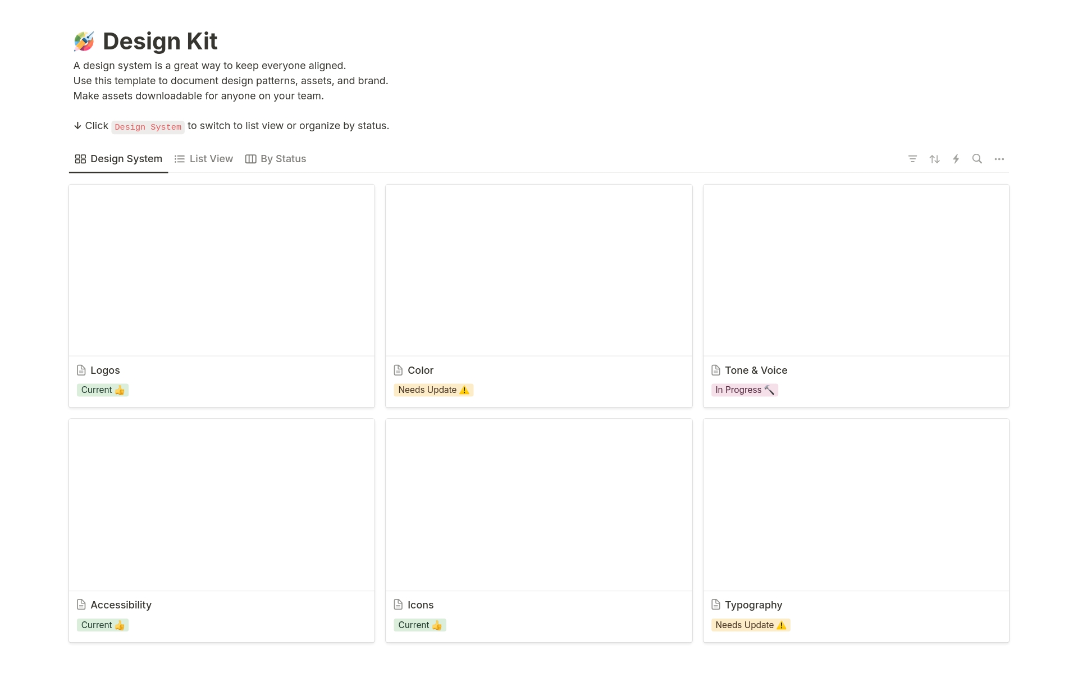
Task: Click the sort icon to reorder items
Action: pos(934,158)
